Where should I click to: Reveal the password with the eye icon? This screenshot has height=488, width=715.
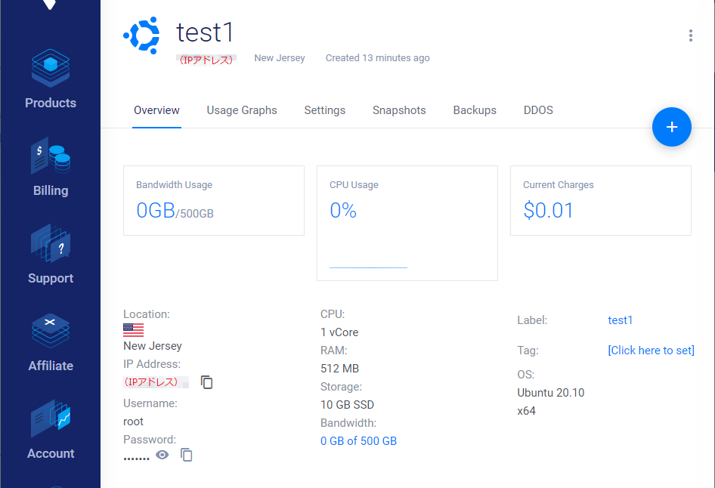click(x=162, y=455)
